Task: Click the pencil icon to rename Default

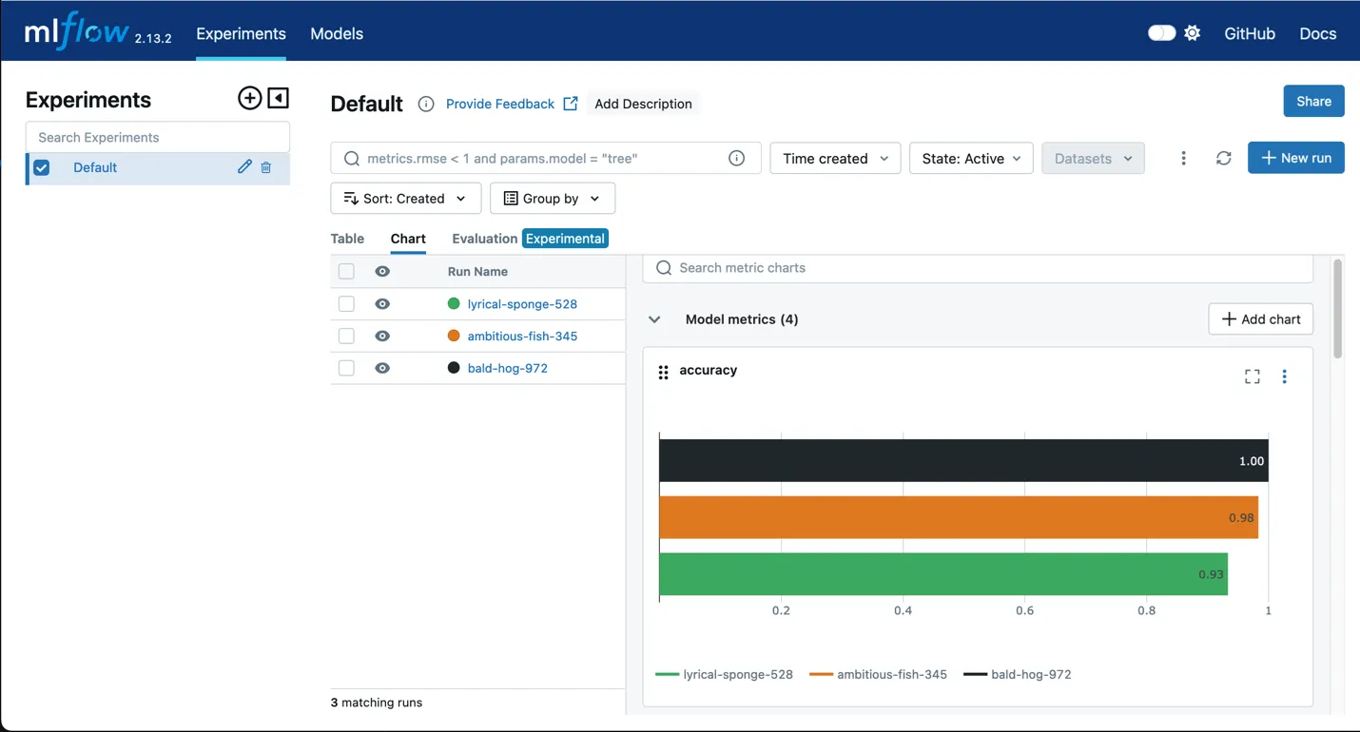Action: (x=244, y=167)
